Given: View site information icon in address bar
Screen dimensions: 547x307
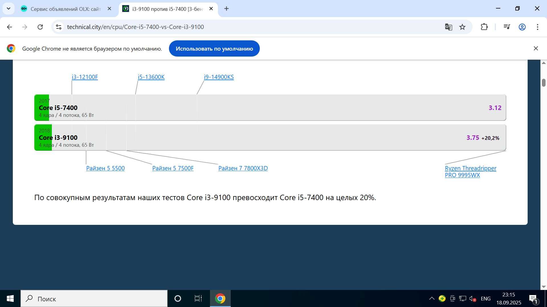Looking at the screenshot, I should (59, 27).
